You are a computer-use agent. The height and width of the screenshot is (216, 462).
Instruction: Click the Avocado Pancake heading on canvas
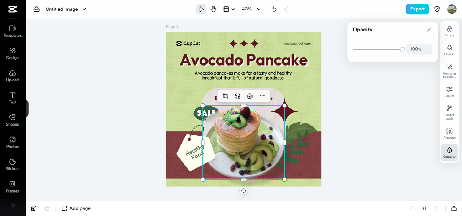point(244,60)
